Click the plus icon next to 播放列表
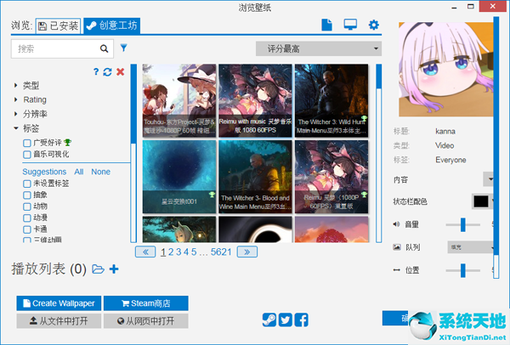 click(x=114, y=269)
